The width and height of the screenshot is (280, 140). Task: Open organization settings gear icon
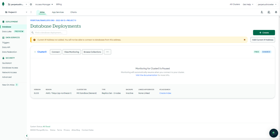click(x=31, y=4)
